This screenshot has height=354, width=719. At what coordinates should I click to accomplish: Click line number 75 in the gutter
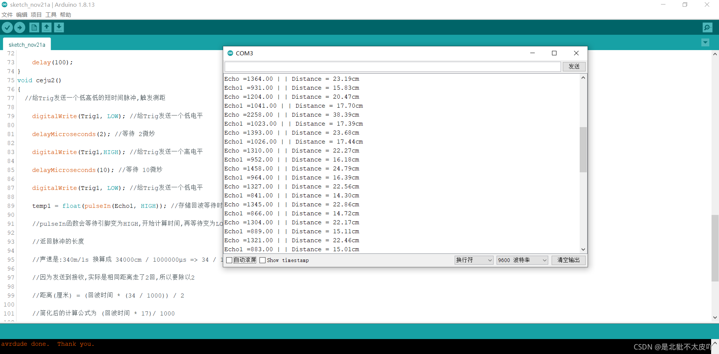tap(11, 80)
